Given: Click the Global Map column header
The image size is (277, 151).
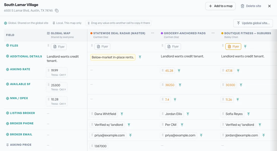Looking at the screenshot, I should [x=60, y=33].
